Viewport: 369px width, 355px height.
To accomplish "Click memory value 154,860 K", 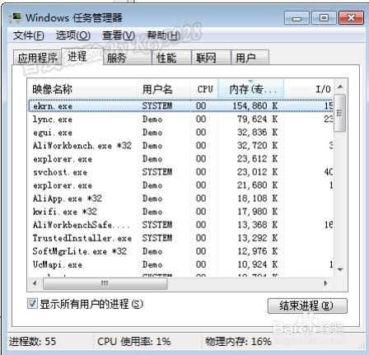I will [255, 106].
